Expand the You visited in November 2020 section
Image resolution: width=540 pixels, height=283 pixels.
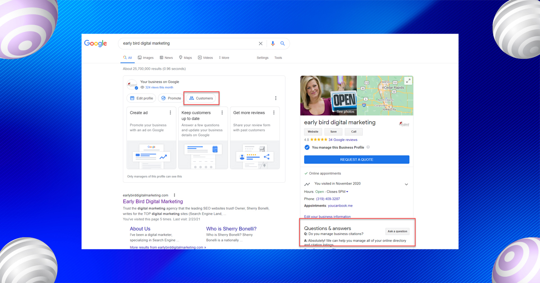point(406,185)
